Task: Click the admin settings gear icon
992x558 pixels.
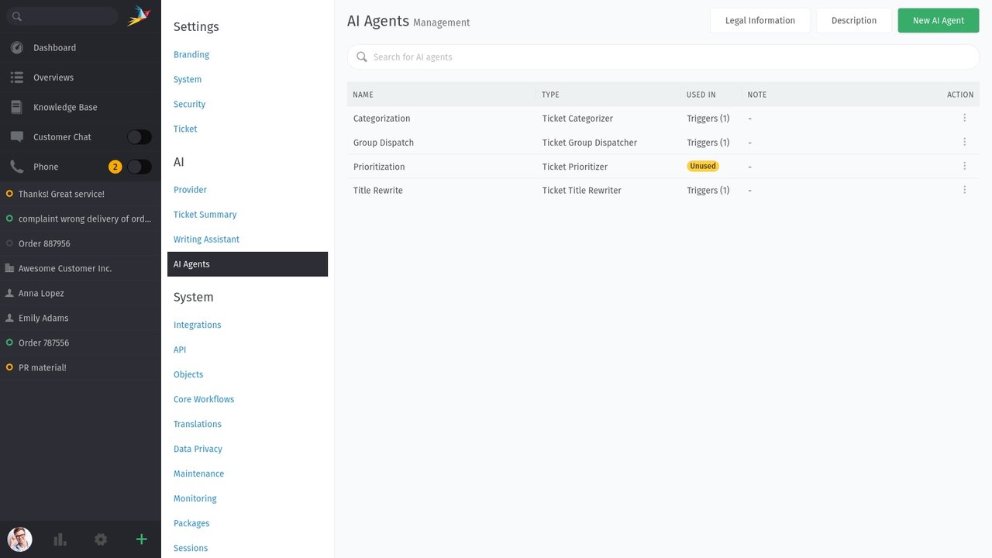Action: (101, 539)
